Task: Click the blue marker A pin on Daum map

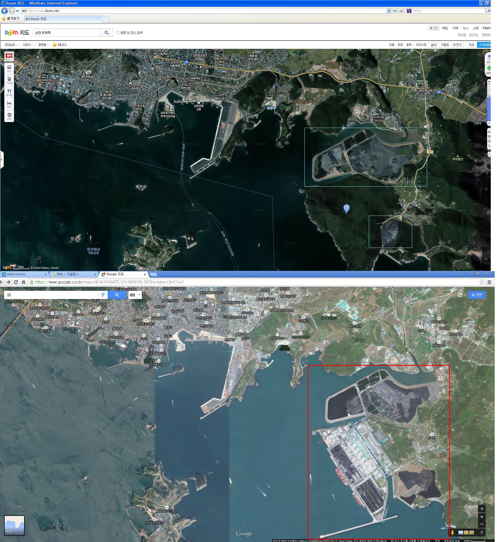Action: [347, 209]
